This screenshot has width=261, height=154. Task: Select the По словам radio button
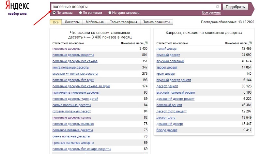tap(54, 13)
